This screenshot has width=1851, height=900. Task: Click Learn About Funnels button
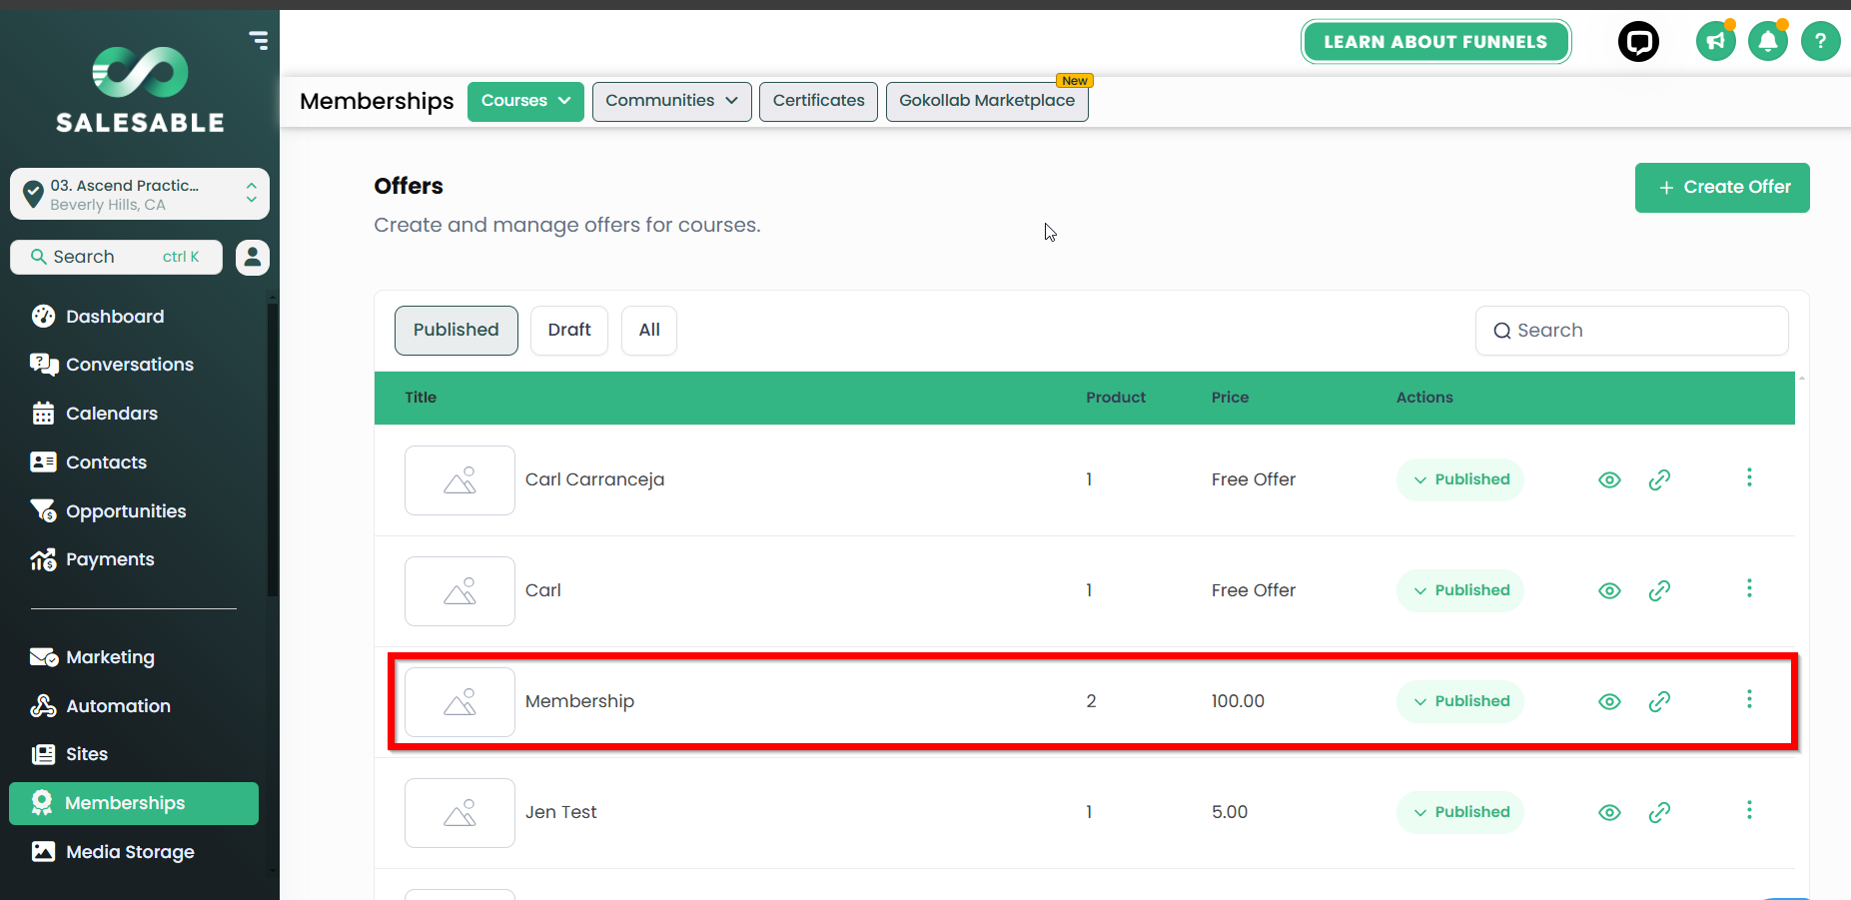(x=1435, y=42)
